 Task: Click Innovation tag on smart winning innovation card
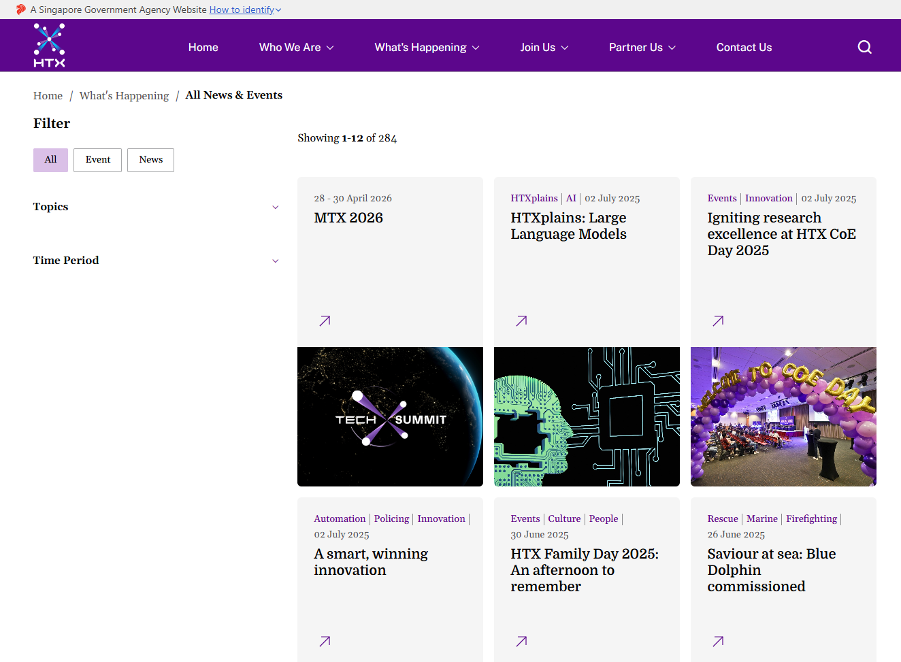click(x=441, y=518)
